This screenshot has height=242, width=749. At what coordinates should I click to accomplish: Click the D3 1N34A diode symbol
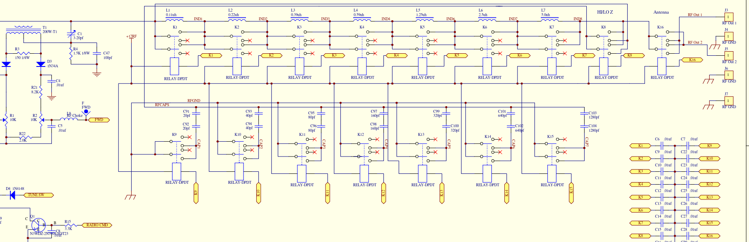[x=41, y=64]
